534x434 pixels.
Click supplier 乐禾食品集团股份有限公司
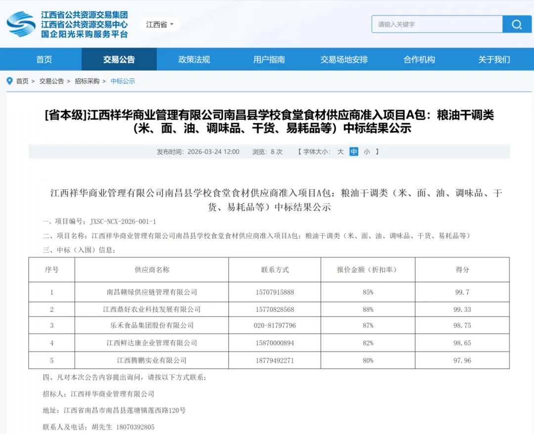tap(152, 325)
